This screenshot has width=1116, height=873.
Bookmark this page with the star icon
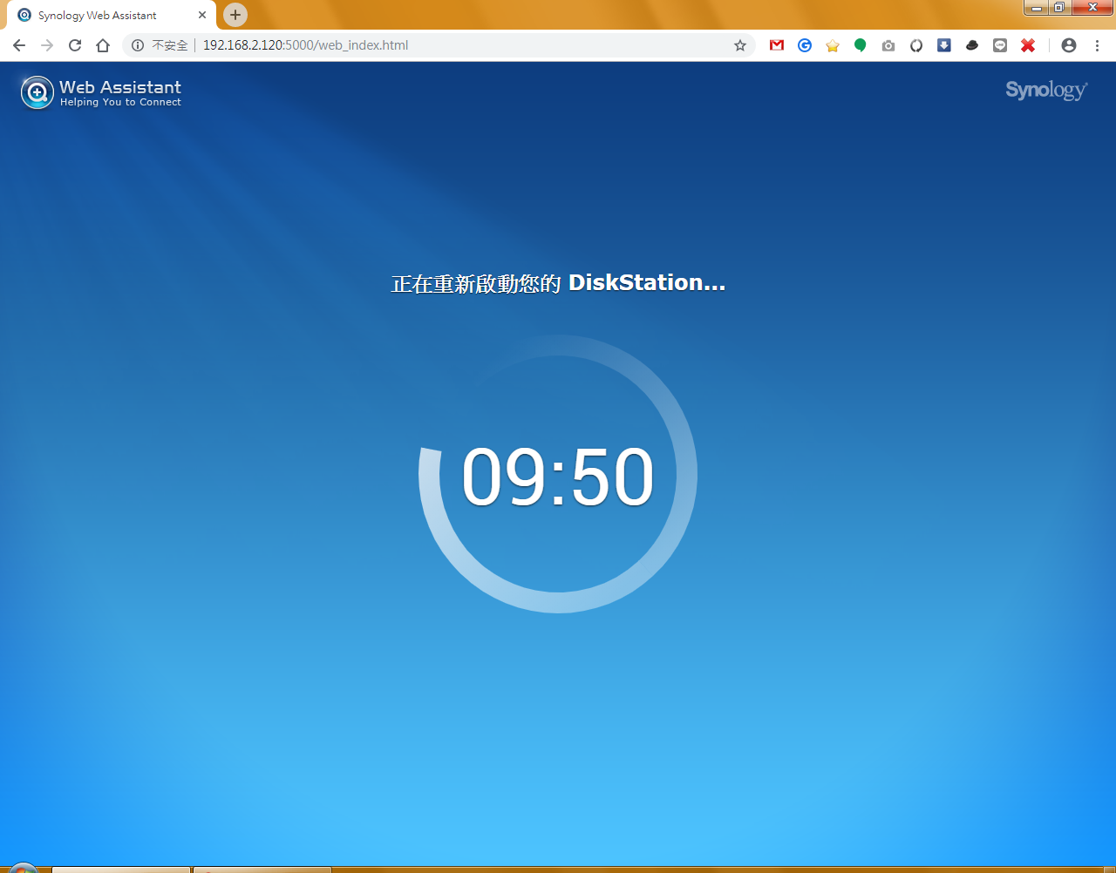coord(740,45)
